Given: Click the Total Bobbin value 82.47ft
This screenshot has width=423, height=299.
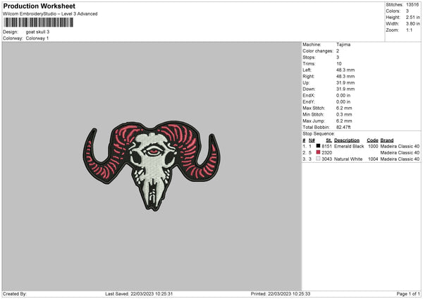Looking at the screenshot, I should (x=343, y=128).
